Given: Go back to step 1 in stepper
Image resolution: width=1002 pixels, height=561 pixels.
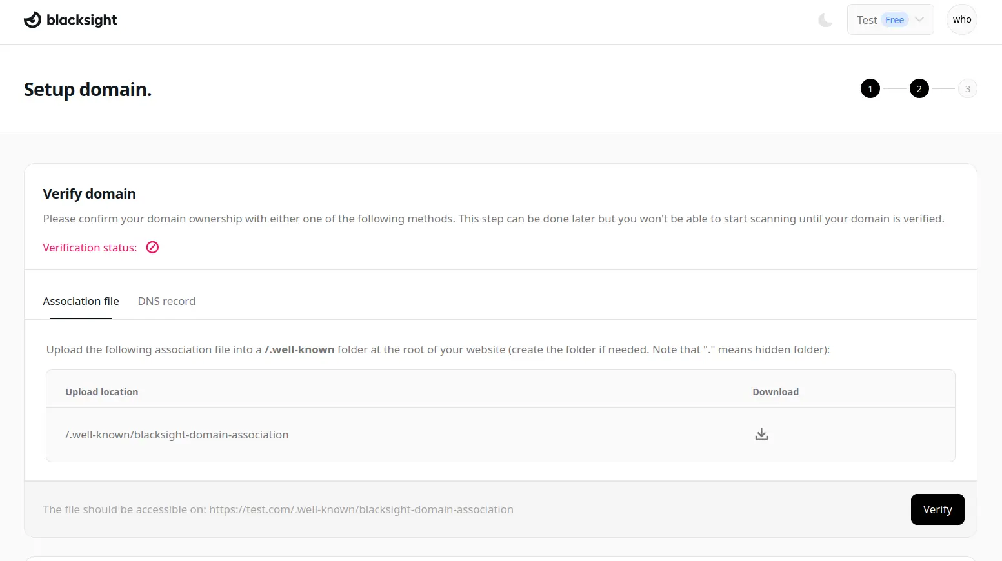Looking at the screenshot, I should coord(870,89).
